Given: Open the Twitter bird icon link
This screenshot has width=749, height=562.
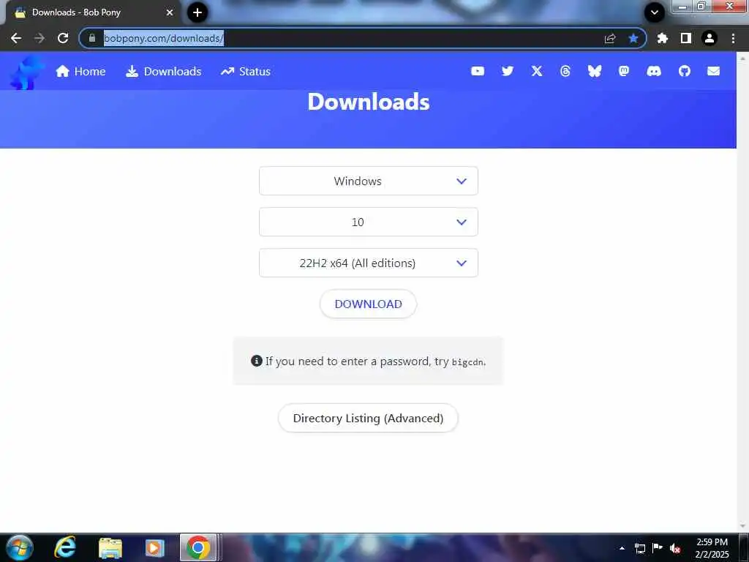Looking at the screenshot, I should click(508, 71).
